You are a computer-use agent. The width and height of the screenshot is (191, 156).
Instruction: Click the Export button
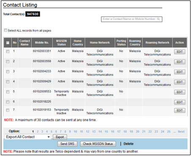(x=60, y=137)
